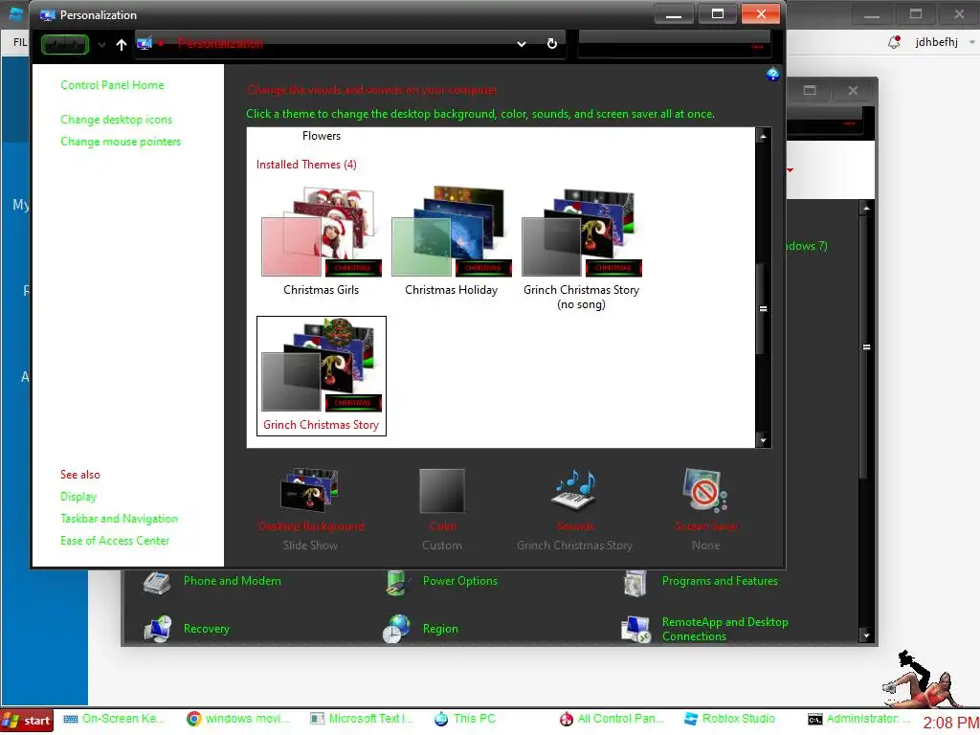
Task: Click the jdhbefhj username in background window
Action: (x=936, y=42)
